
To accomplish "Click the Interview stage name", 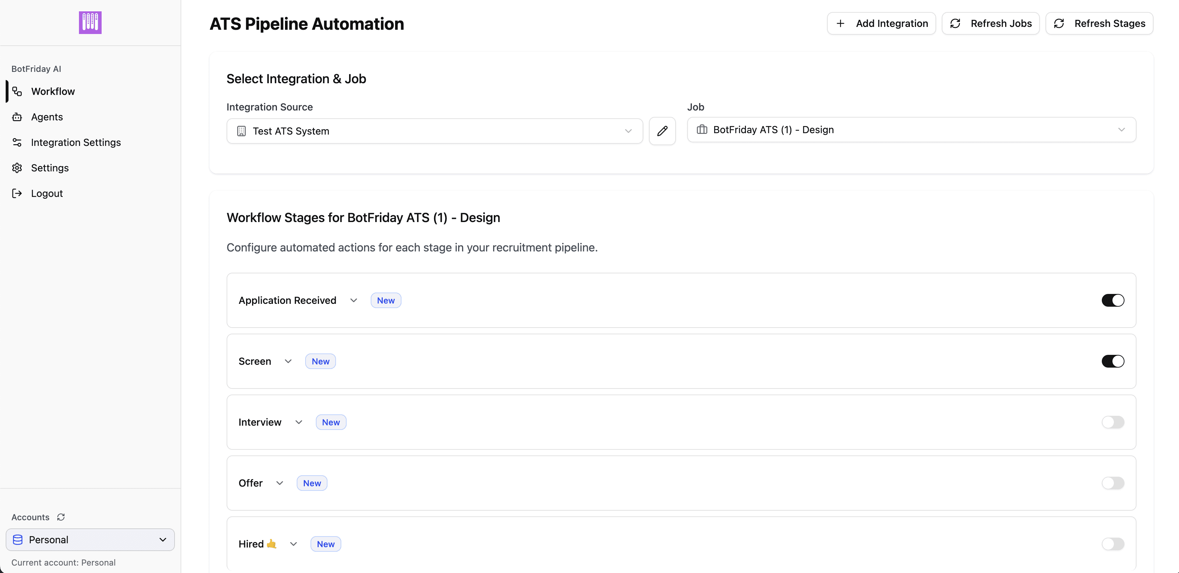I will tap(260, 422).
